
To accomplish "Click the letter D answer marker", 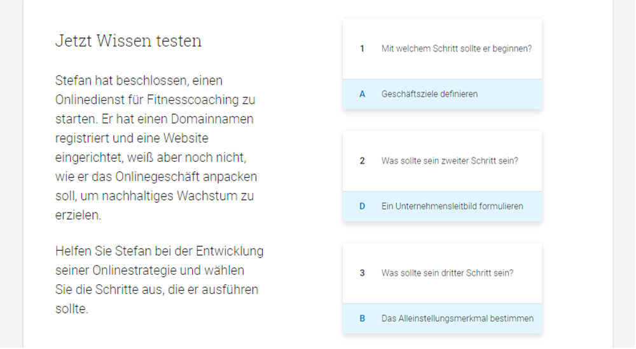I will [x=363, y=206].
